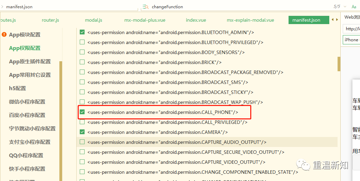Enable the BROADCAST_WAP_PUSH permission checkbox
This screenshot has width=360, height=181.
[82, 102]
